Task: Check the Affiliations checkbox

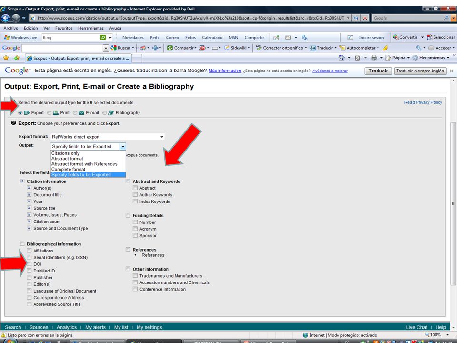Action: coord(29,251)
